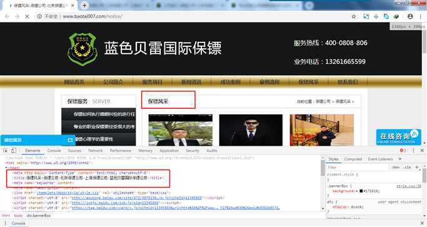Expand the background property arrow in .bannerBox
This screenshot has width=427, height=227.
(x=357, y=191)
